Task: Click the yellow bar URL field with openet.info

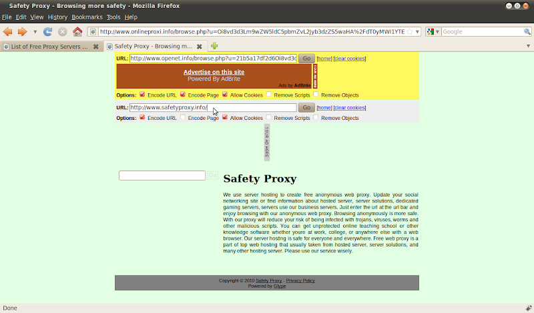Action: (213, 59)
